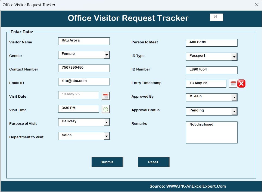Expand the Approved By dropdown arrow
262x192 pixels.
click(x=234, y=97)
